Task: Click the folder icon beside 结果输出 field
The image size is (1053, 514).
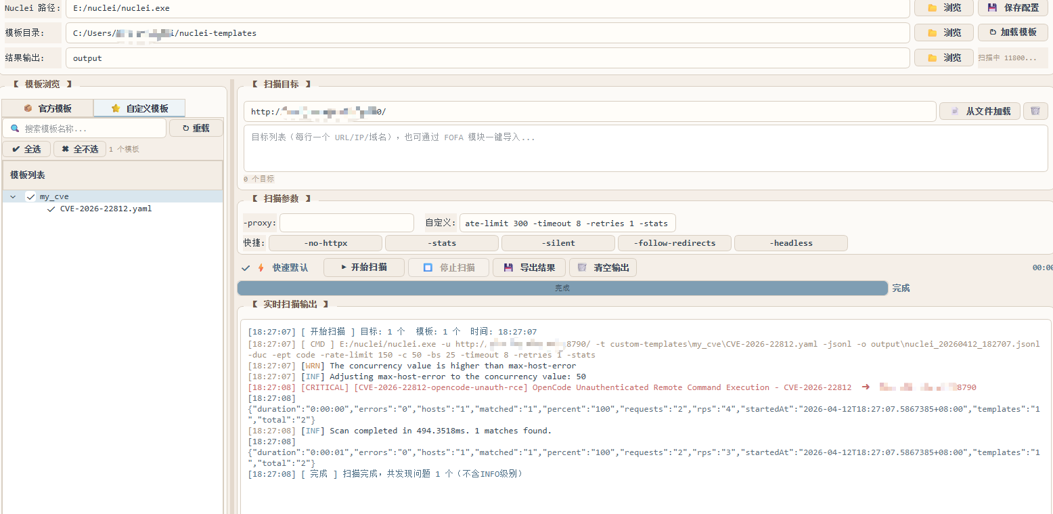Action: [x=932, y=58]
